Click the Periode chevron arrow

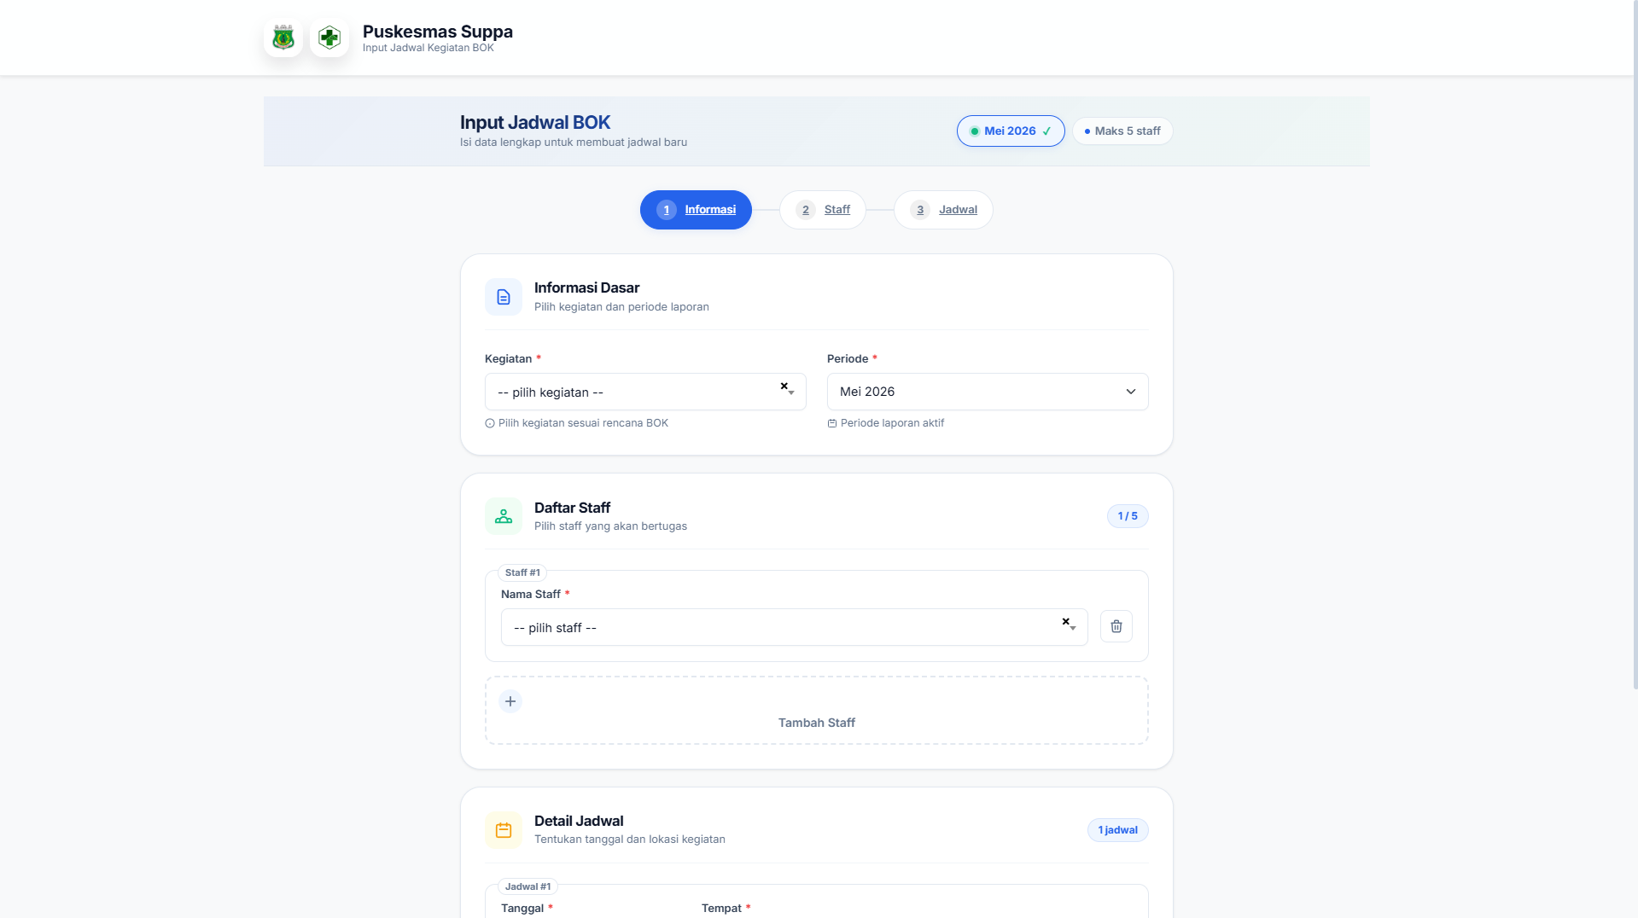[1131, 392]
